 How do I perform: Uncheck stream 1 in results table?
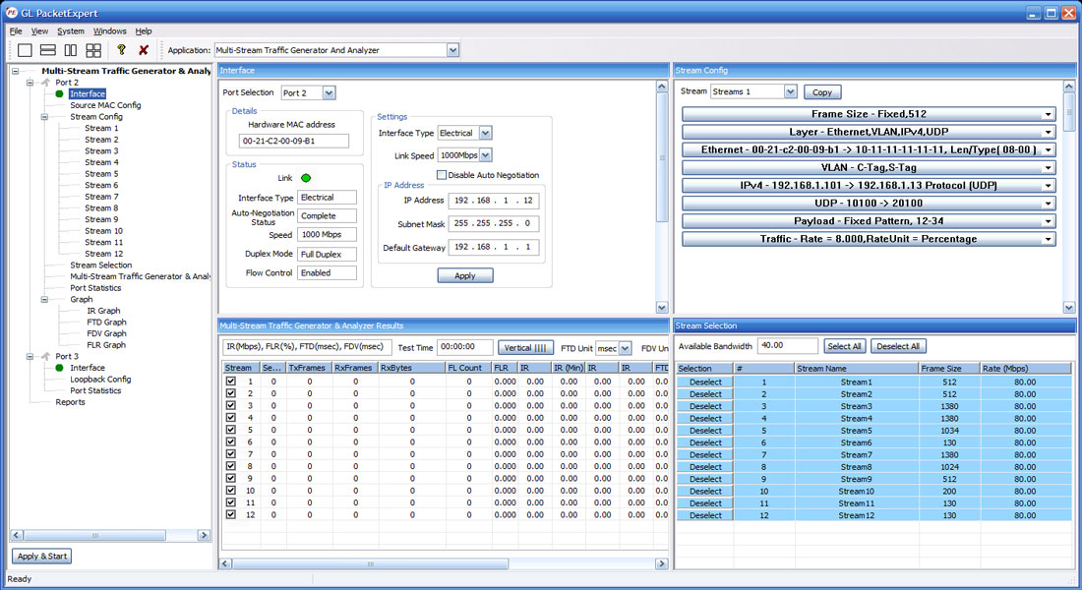click(230, 381)
